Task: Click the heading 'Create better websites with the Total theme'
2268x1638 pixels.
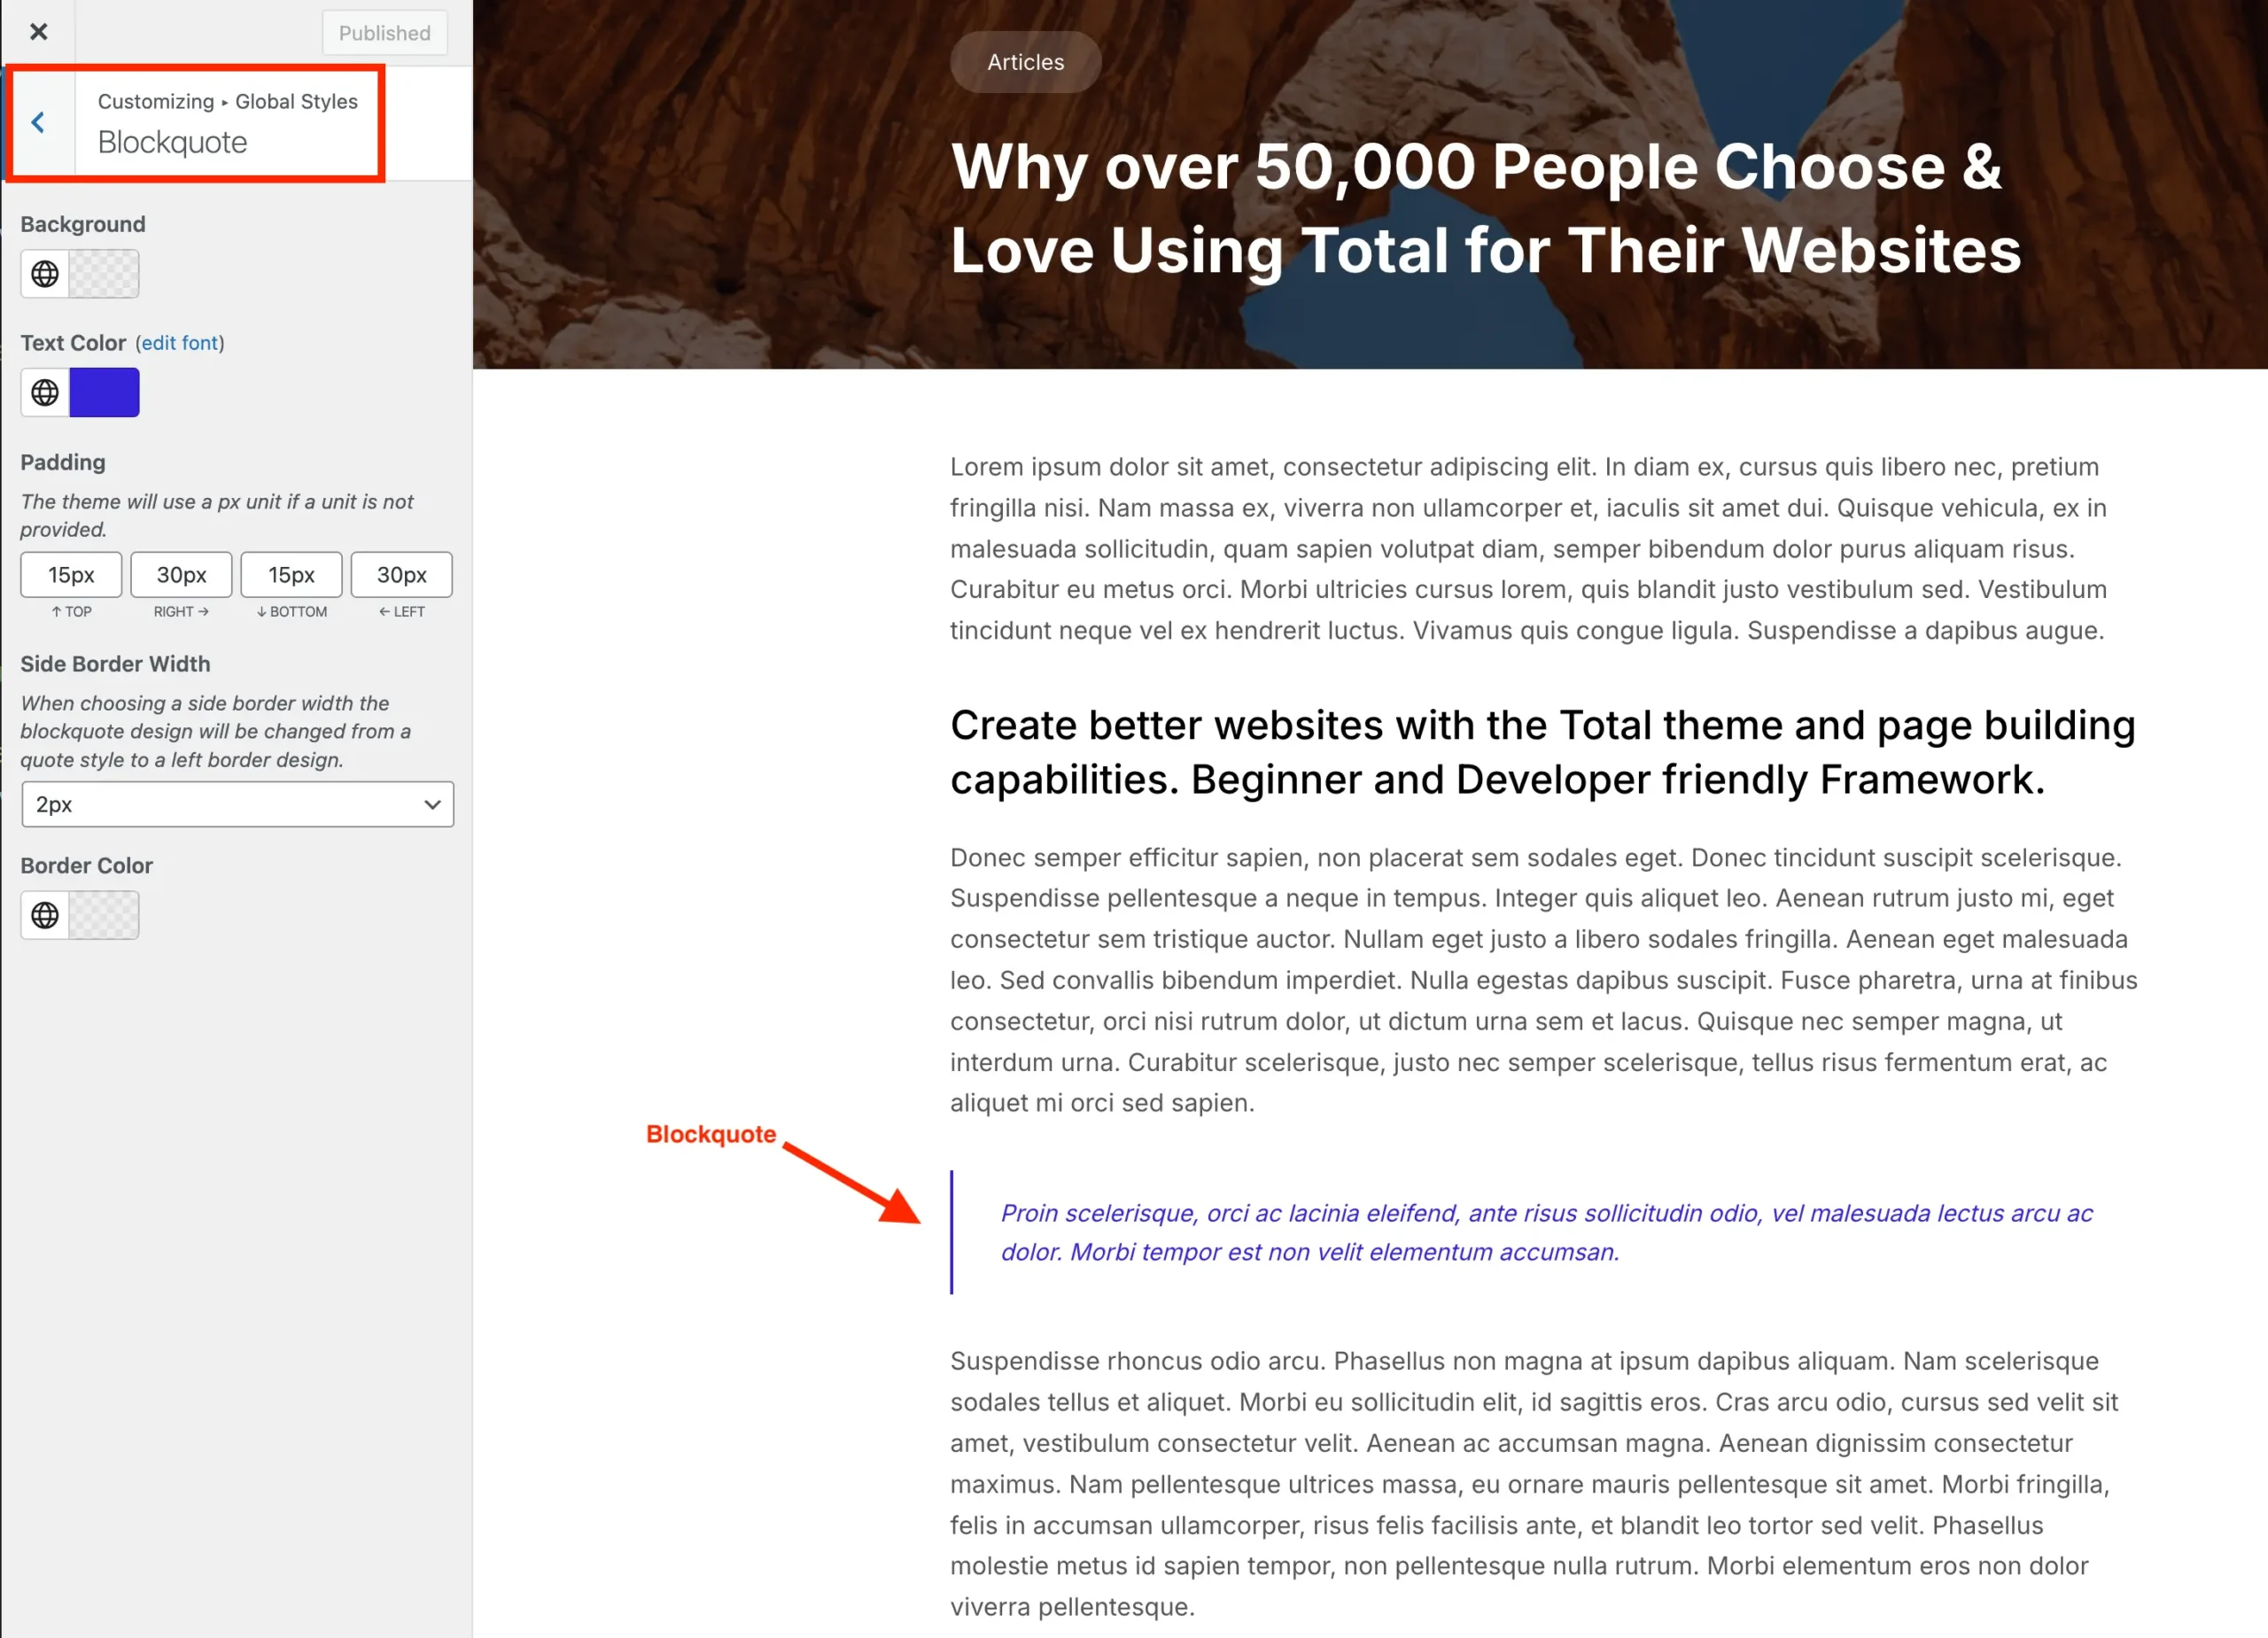Action: click(1543, 752)
